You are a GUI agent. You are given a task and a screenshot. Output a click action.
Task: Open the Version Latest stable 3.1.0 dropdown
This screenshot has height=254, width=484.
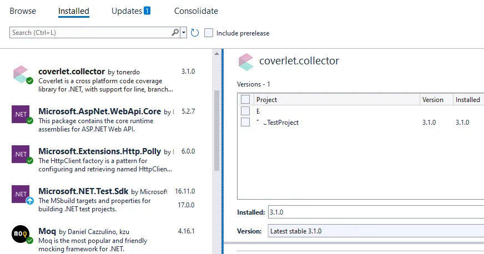[x=376, y=231]
